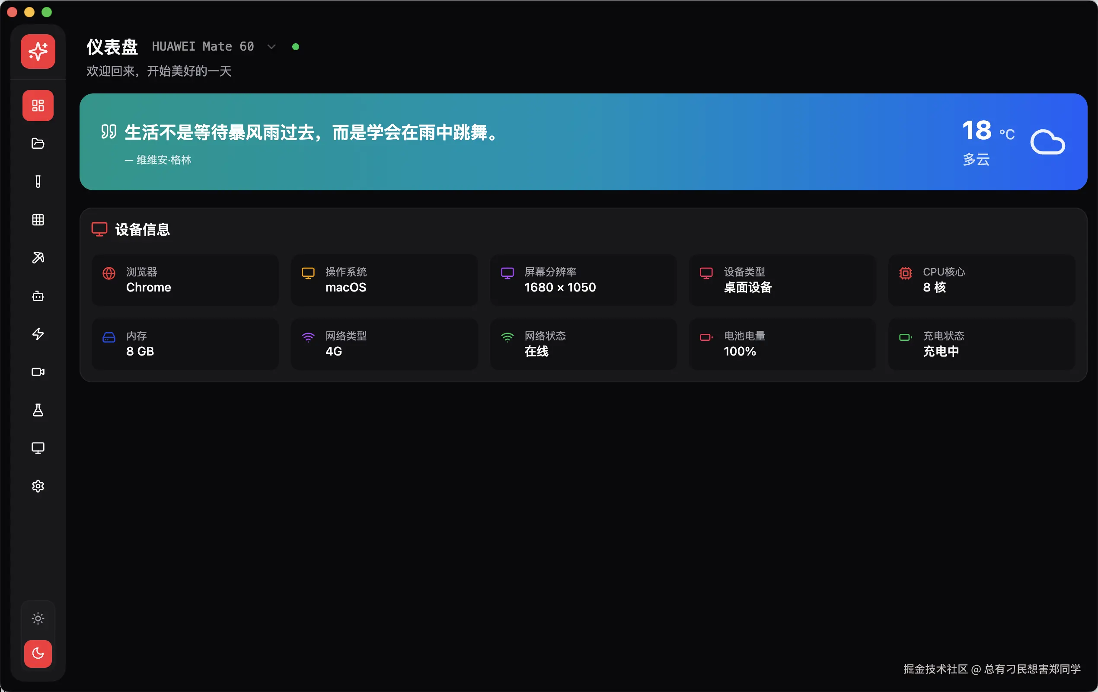Click the test tube sidebar icon
The width and height of the screenshot is (1098, 692).
tap(38, 182)
